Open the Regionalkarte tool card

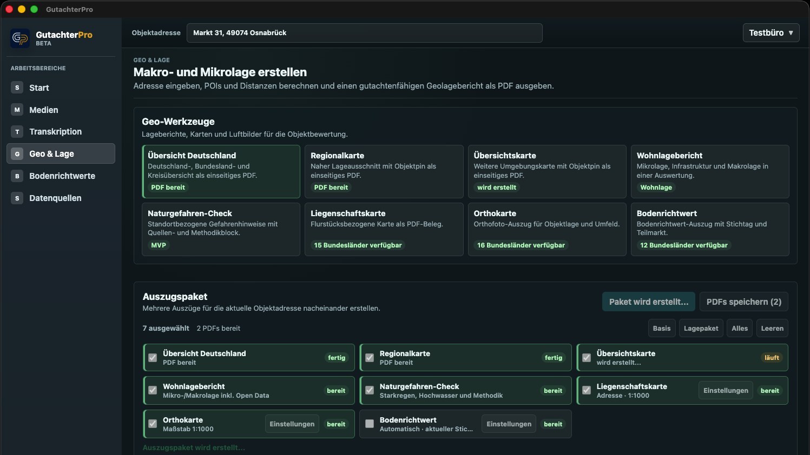click(384, 171)
